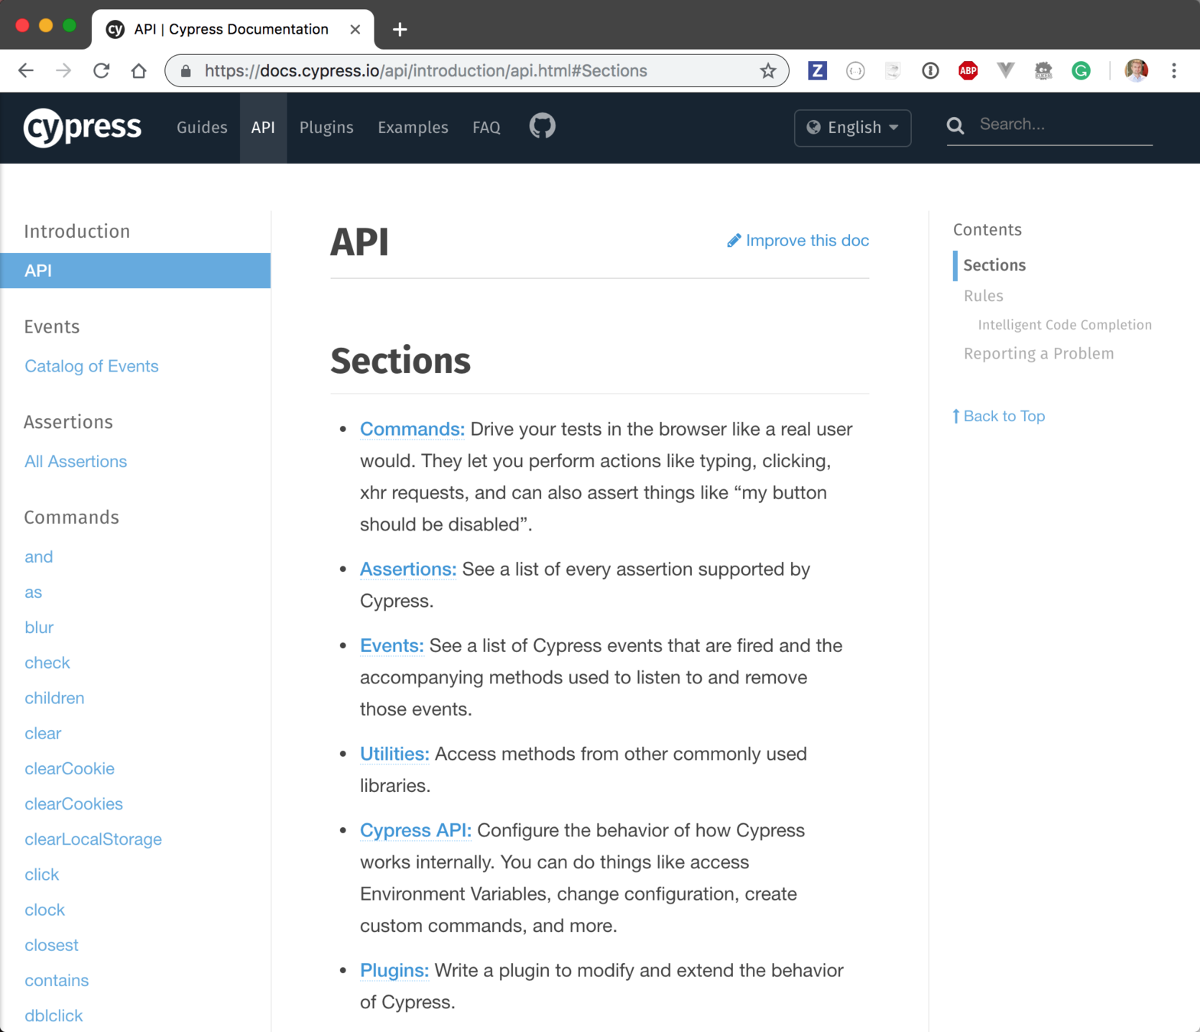Screen dimensions: 1200x1032
Task: Reload the page with the refresh icon
Action: tap(101, 70)
